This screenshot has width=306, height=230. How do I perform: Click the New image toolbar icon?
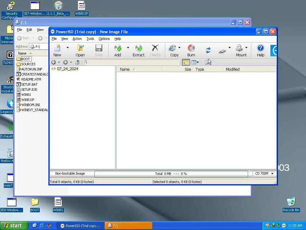[57, 50]
